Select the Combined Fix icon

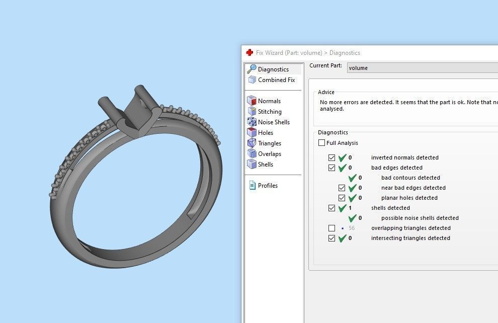coord(252,79)
